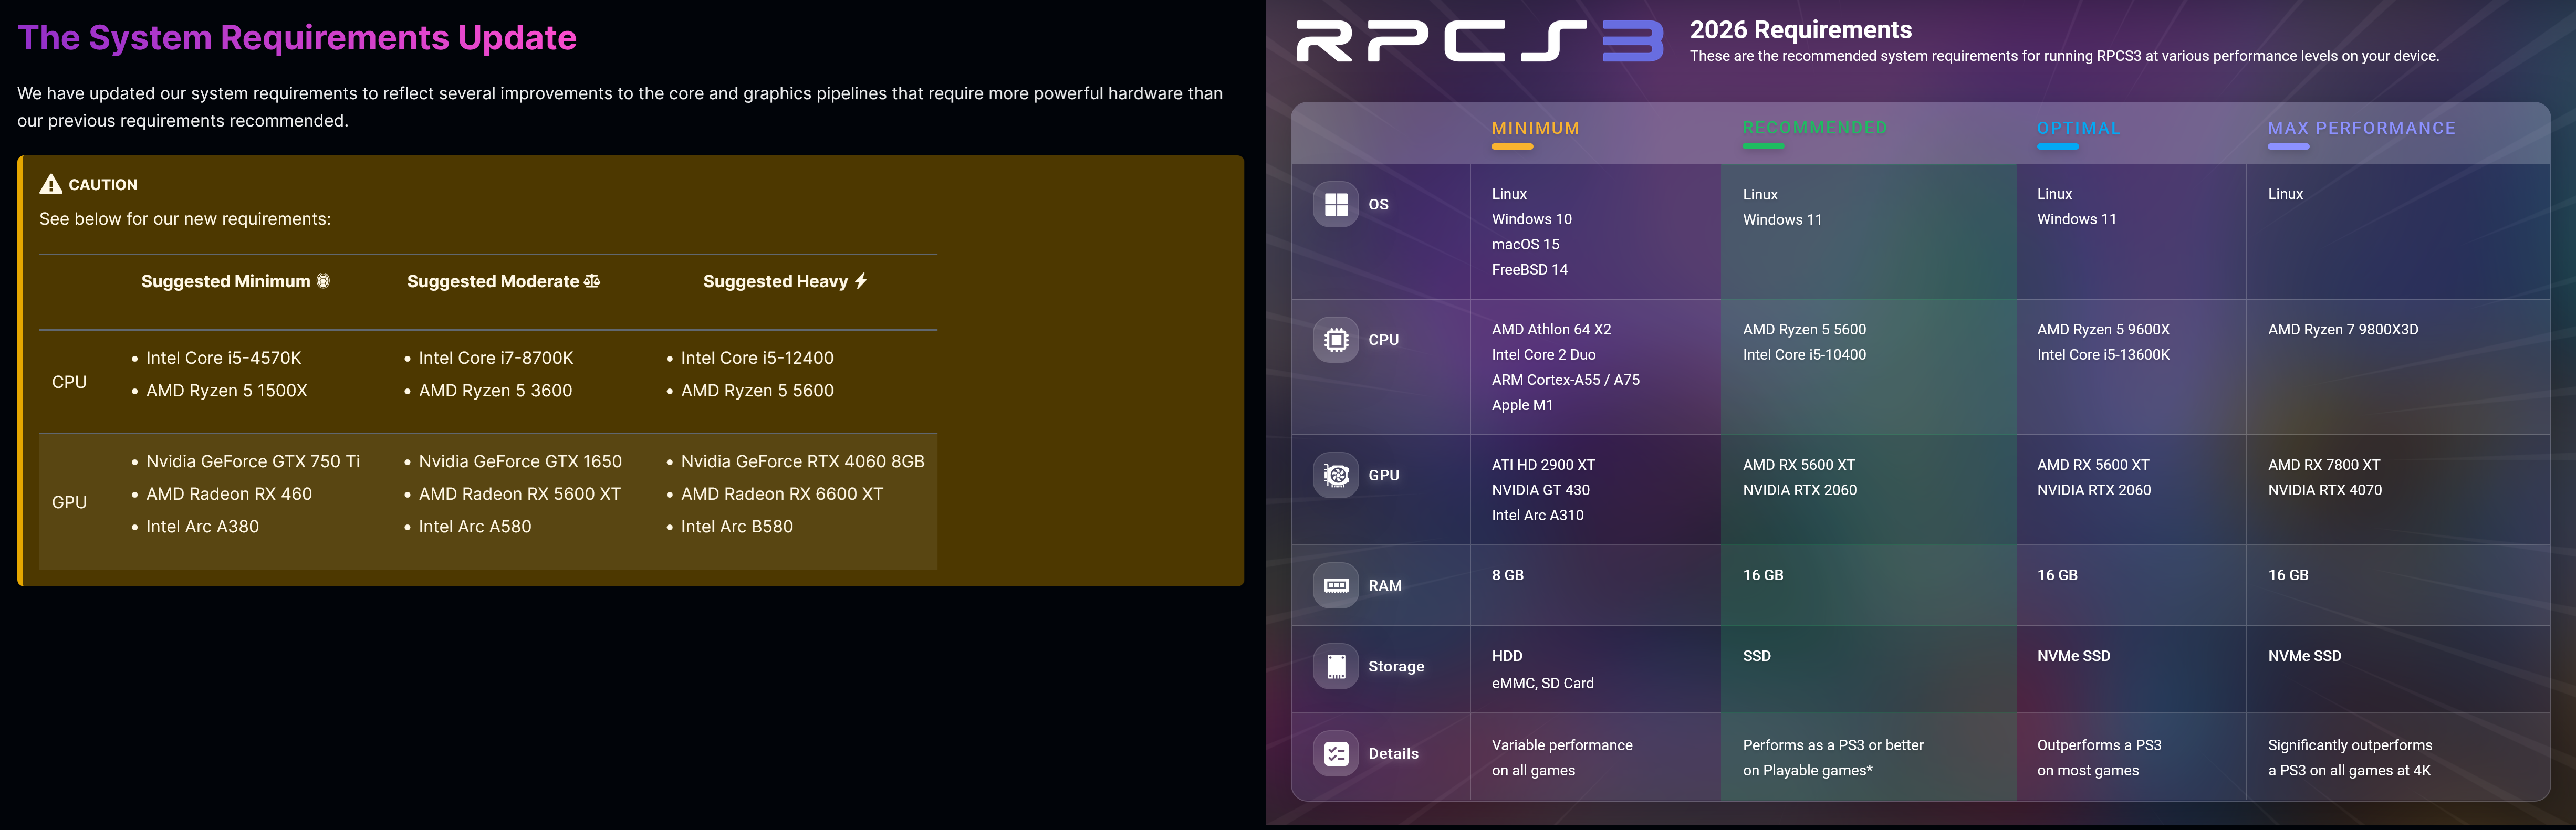The image size is (2576, 830).
Task: Select "Intel Core i5-4570K" in the caution table
Action: click(x=224, y=358)
